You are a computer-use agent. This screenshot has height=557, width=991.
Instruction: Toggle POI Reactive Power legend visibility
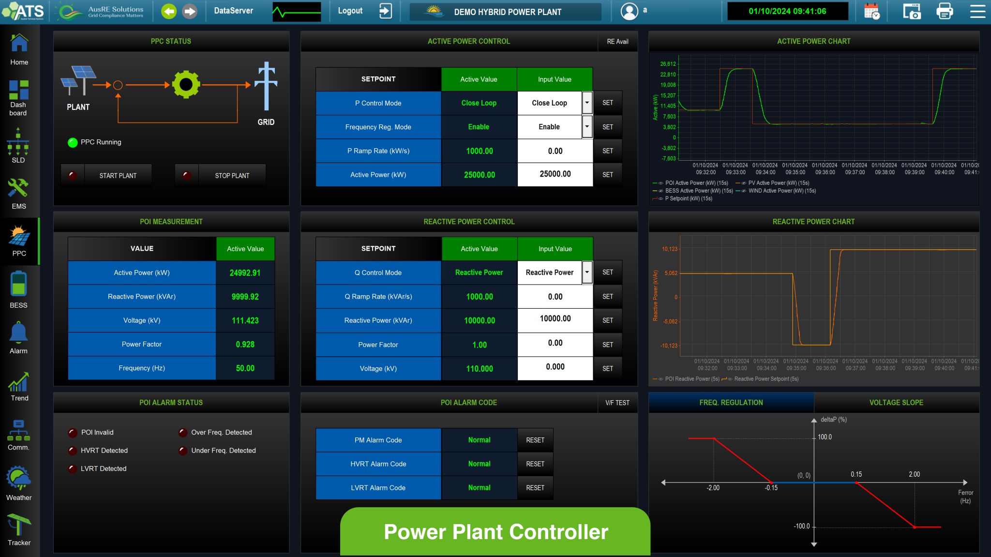pyautogui.click(x=661, y=379)
